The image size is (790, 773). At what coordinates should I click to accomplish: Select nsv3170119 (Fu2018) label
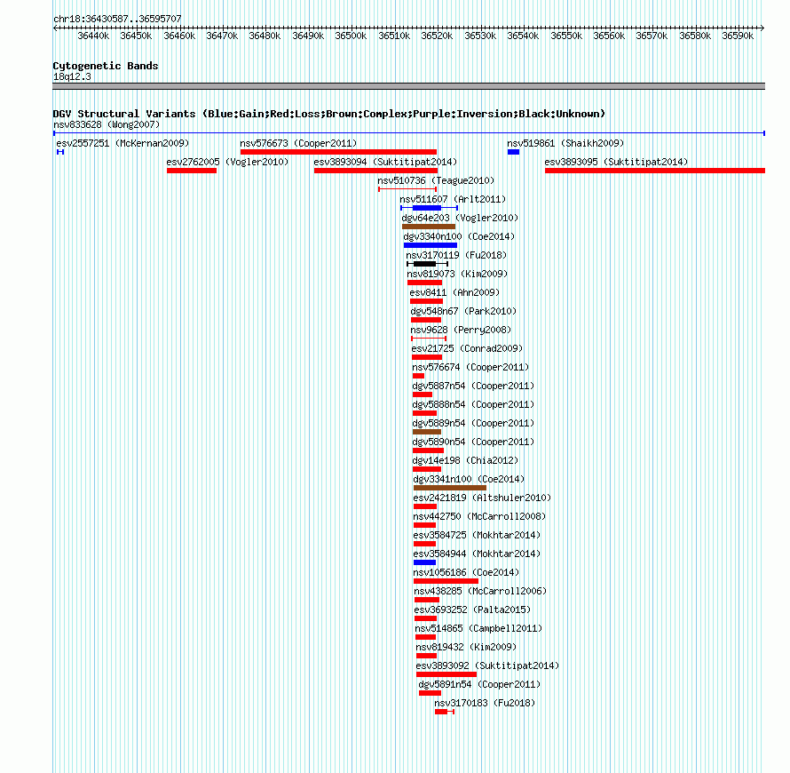(x=456, y=255)
